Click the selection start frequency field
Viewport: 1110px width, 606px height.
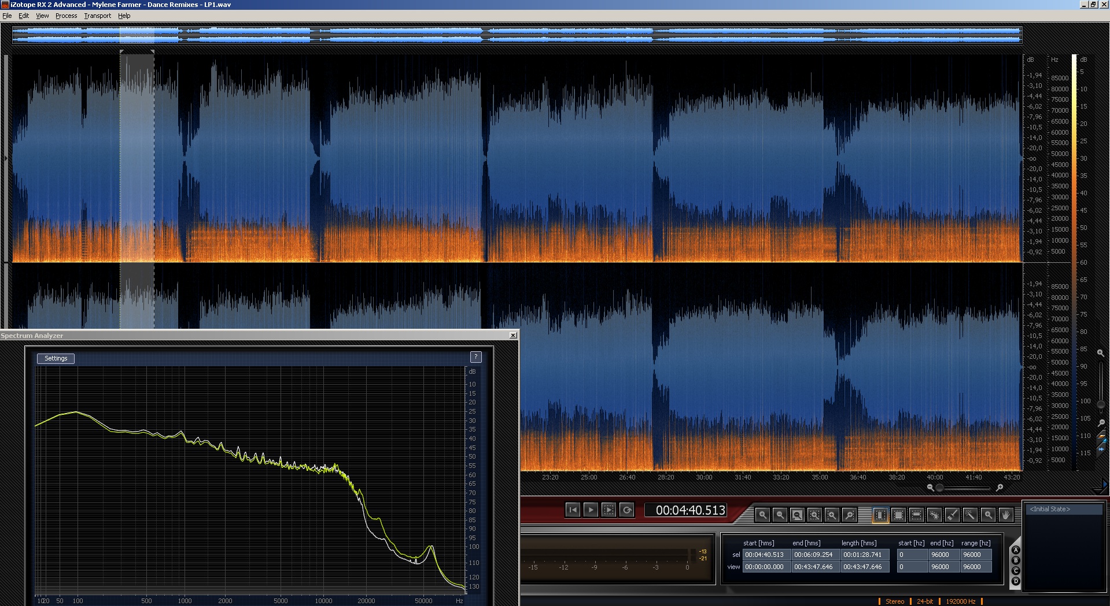coord(912,555)
